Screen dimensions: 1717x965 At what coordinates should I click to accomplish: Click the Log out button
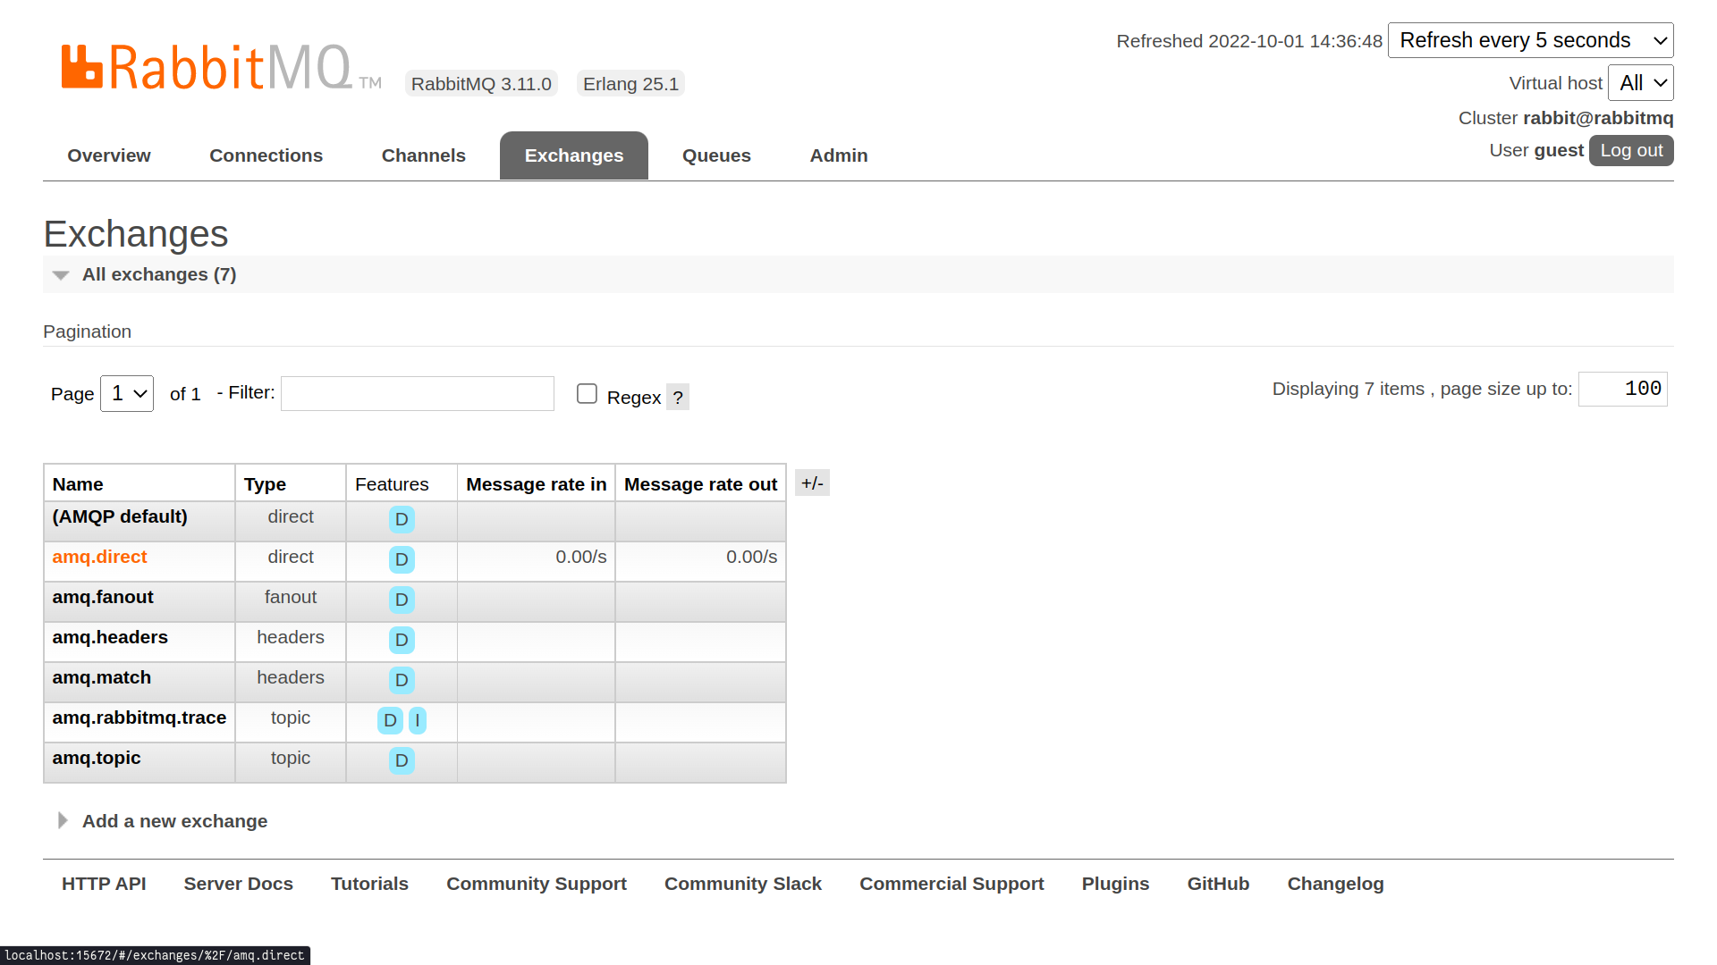[1630, 150]
